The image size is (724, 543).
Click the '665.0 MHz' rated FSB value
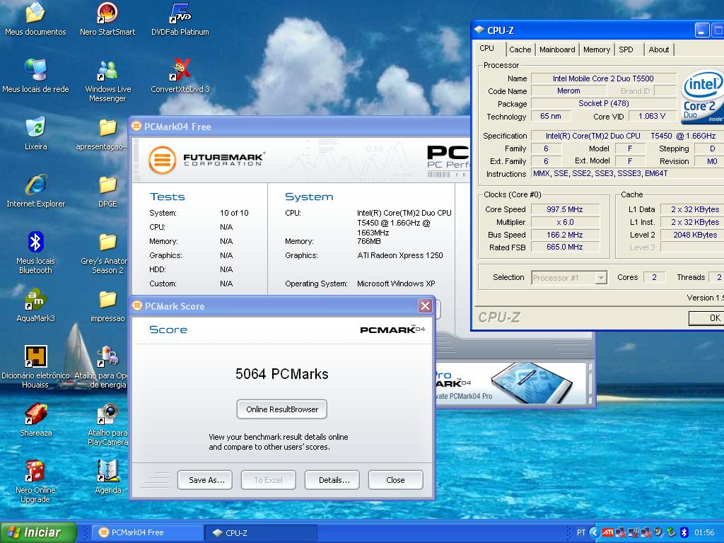pos(565,247)
